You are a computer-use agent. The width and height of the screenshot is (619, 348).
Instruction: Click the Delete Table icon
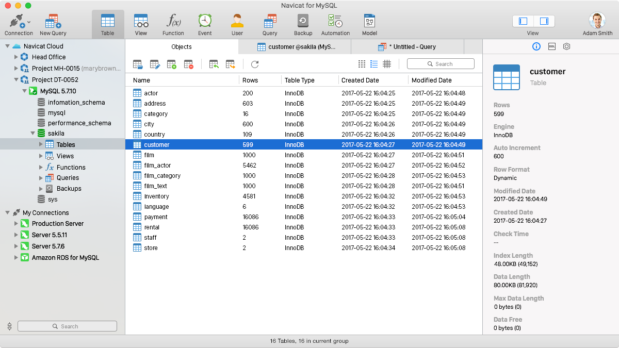tap(189, 64)
